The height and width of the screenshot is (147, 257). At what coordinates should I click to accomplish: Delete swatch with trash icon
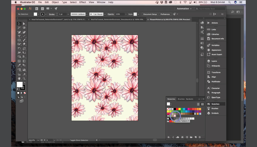click(x=200, y=137)
